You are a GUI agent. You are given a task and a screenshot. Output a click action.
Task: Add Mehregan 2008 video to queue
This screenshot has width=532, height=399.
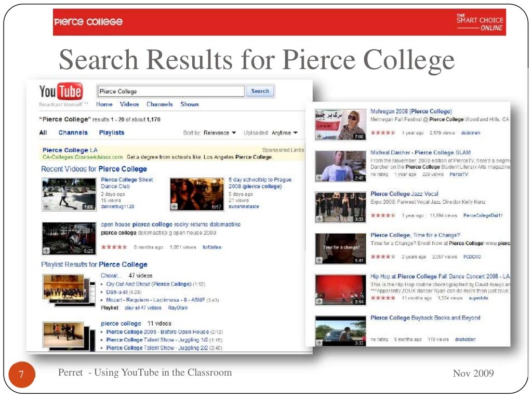(320, 137)
